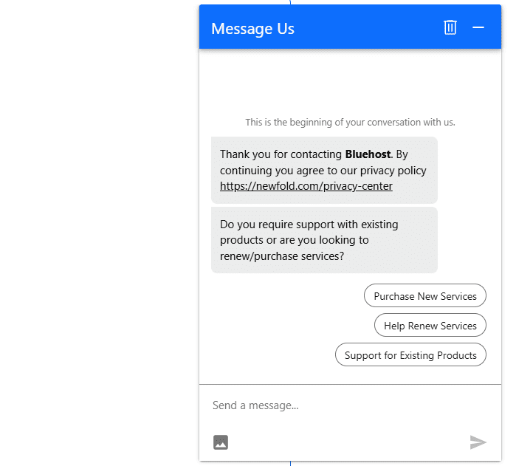Click empty chat area above conversation start notice
This screenshot has width=516, height=466.
click(x=350, y=82)
